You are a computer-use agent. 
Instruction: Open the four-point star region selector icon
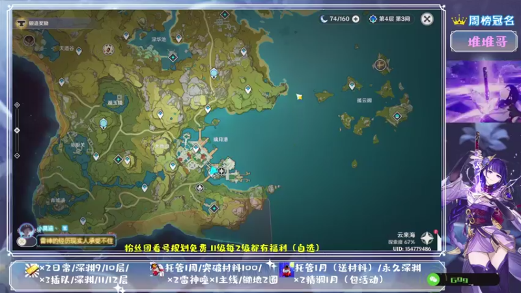point(427,238)
